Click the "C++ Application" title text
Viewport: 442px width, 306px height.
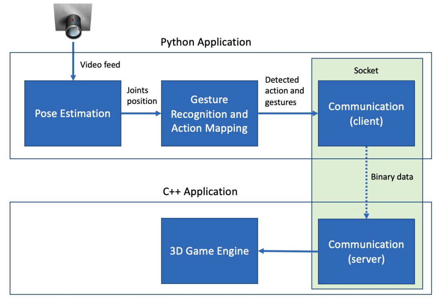(x=200, y=191)
